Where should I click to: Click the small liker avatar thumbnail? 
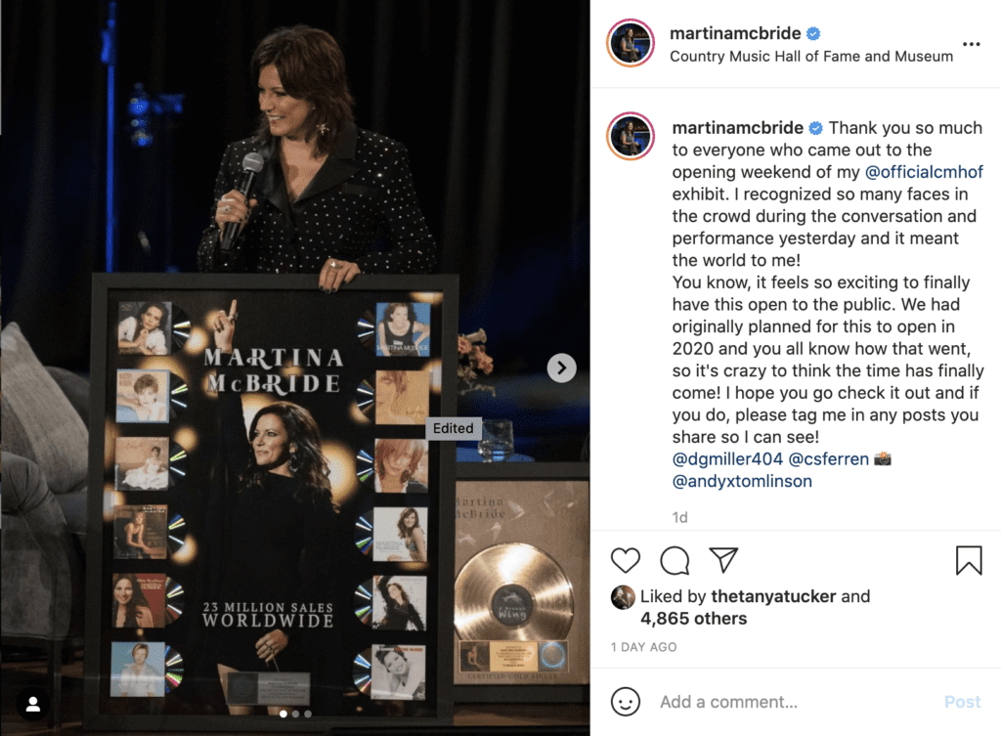click(623, 597)
